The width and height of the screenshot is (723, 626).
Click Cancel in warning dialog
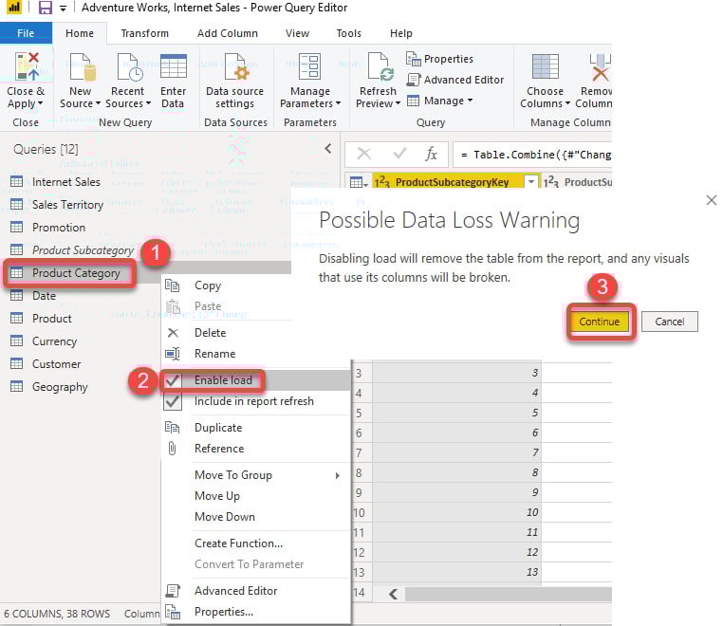tap(670, 322)
